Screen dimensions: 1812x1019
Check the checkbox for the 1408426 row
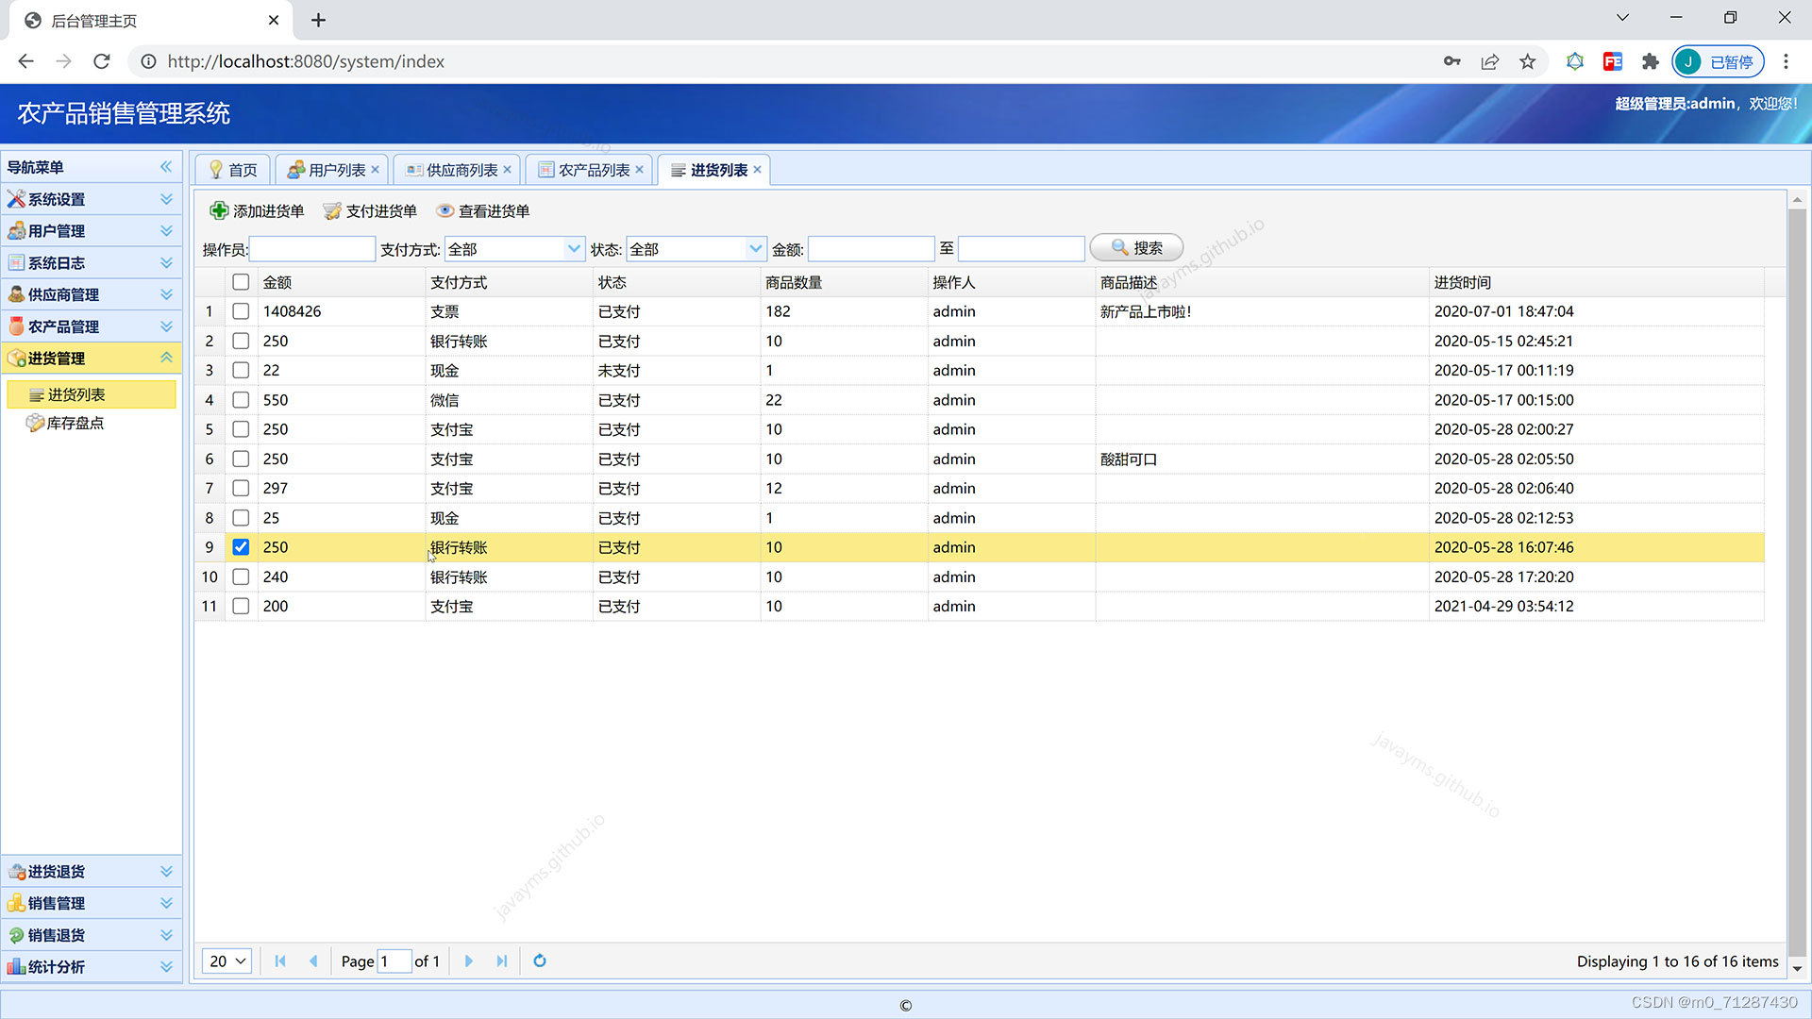click(x=241, y=311)
